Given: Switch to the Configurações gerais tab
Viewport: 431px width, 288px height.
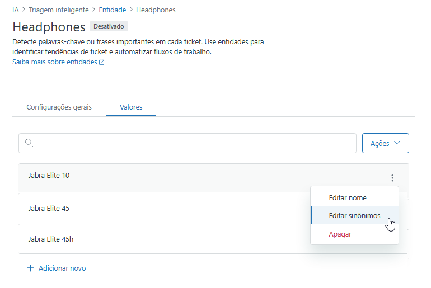Looking at the screenshot, I should 59,107.
